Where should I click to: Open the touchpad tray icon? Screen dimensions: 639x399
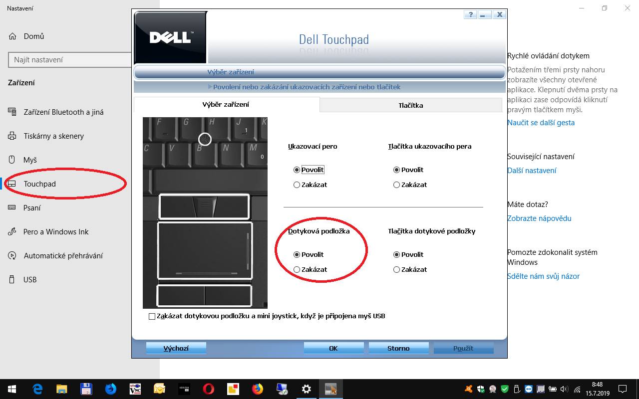541,389
